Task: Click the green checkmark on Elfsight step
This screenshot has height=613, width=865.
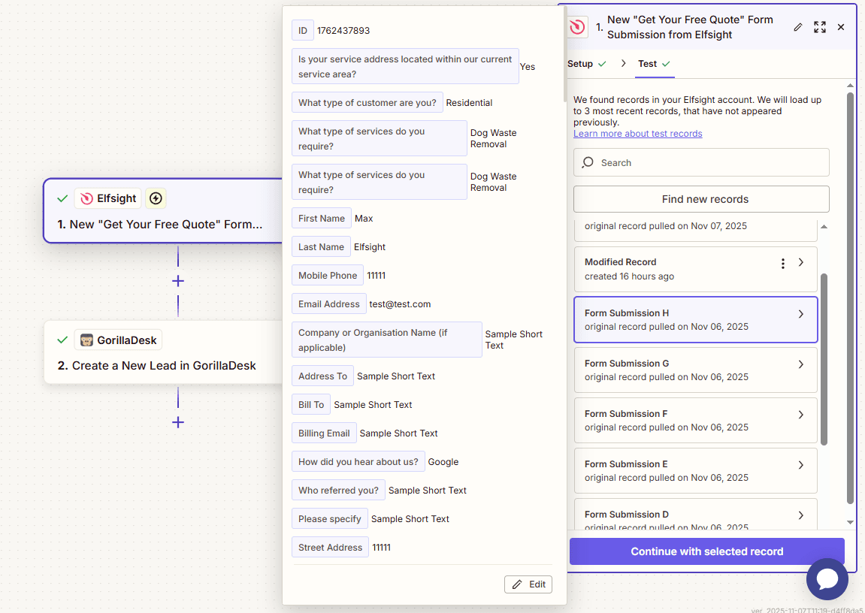Action: 62,198
